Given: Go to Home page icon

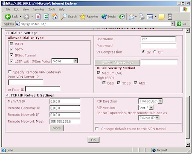Looking at the screenshot, I should (x=55, y=17).
